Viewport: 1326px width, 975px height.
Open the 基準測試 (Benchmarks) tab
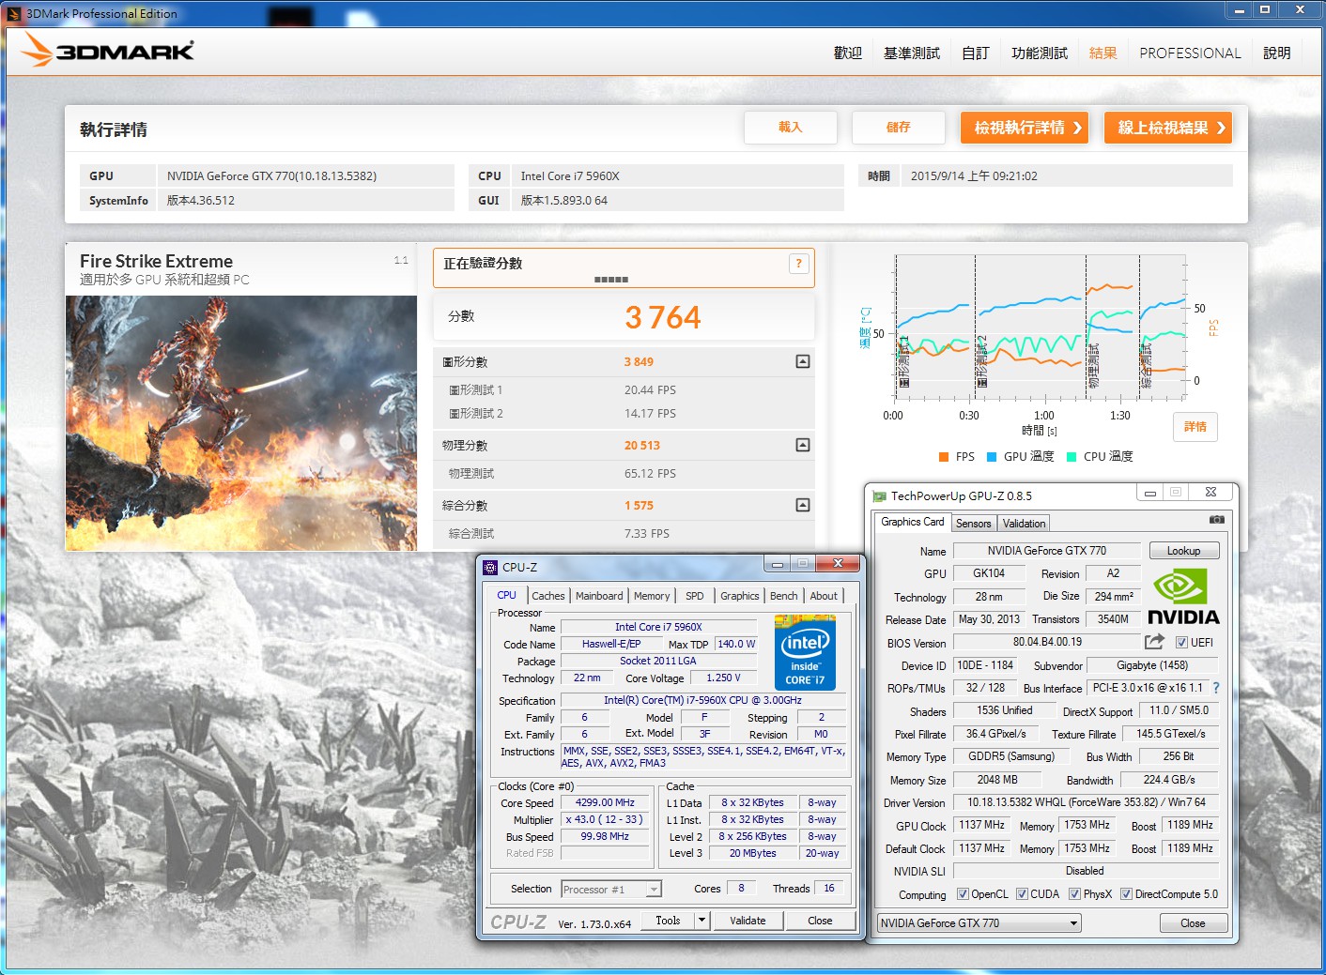(x=912, y=53)
